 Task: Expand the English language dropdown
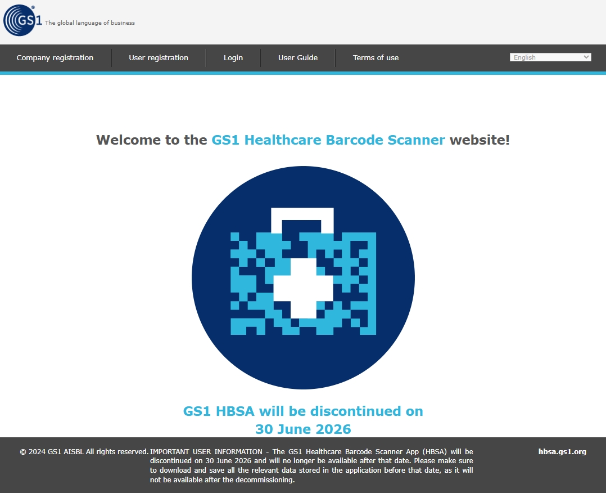pos(550,57)
